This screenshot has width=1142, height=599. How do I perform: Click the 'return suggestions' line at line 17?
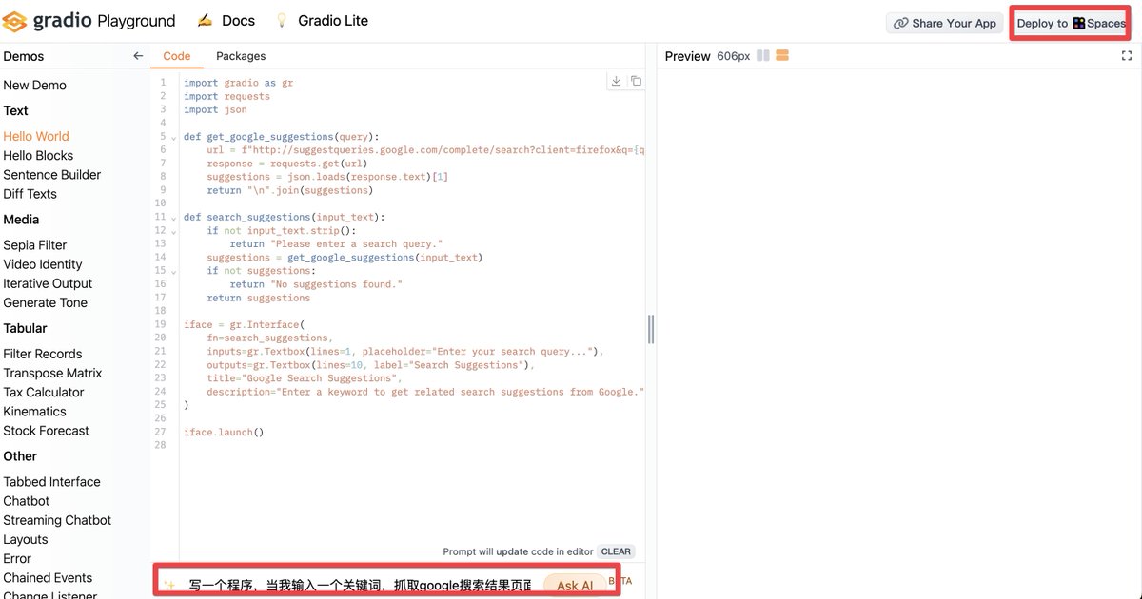click(258, 298)
